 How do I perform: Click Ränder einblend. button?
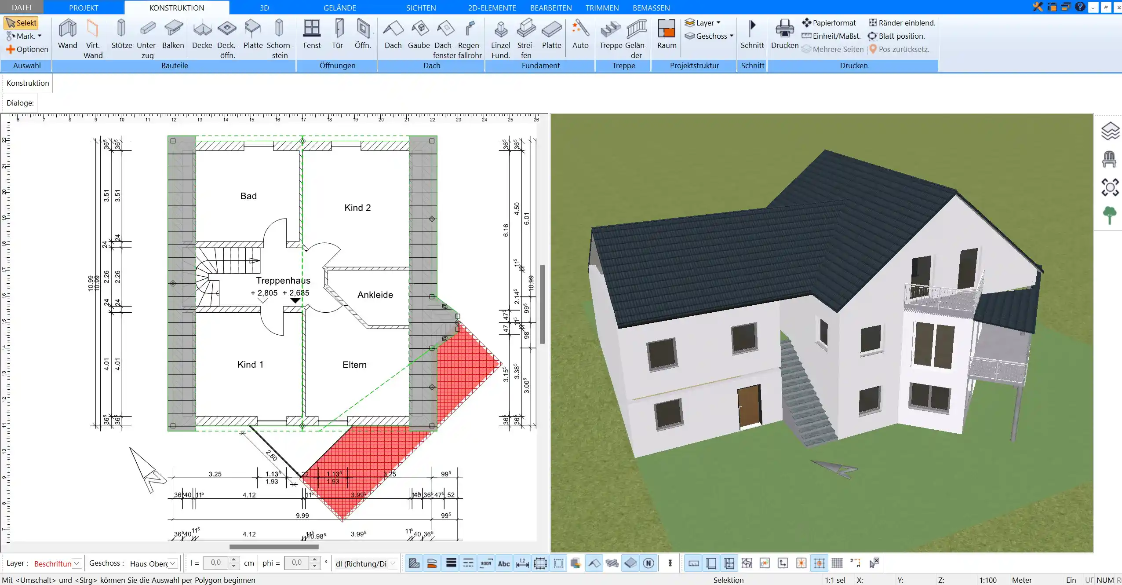(902, 23)
